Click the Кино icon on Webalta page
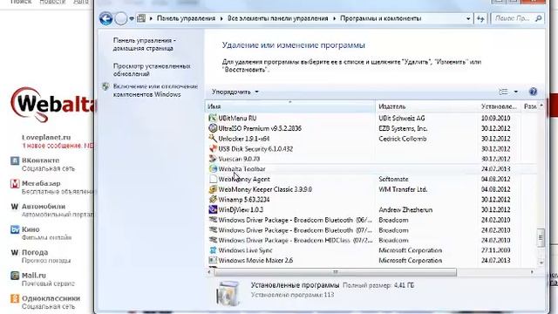The height and width of the screenshot is (314, 558). click(x=15, y=229)
